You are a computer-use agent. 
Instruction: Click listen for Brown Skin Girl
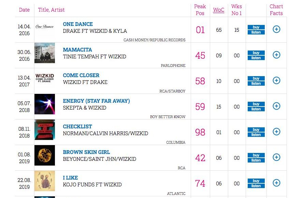tap(256, 160)
